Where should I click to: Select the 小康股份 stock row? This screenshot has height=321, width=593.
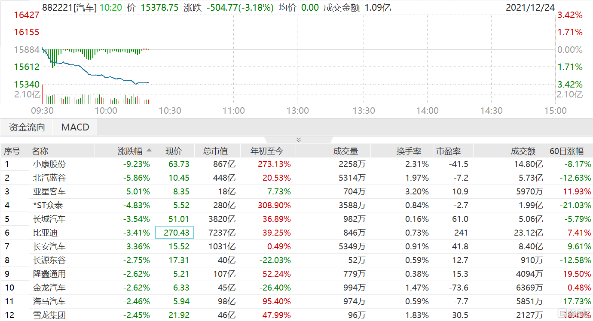click(296, 164)
